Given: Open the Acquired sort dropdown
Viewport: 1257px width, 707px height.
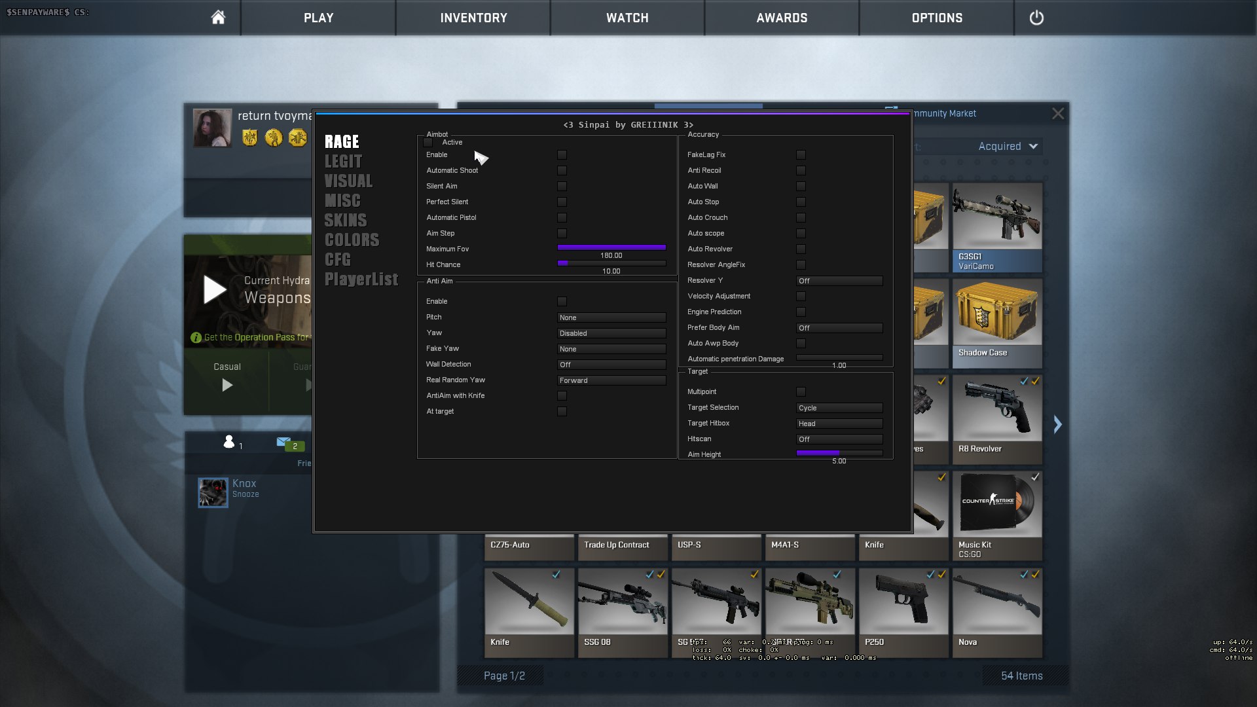Looking at the screenshot, I should click(x=1008, y=147).
